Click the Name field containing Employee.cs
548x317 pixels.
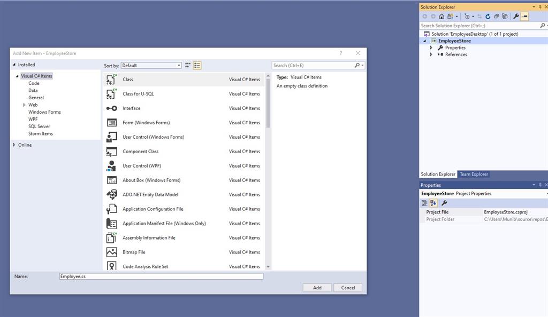point(161,276)
